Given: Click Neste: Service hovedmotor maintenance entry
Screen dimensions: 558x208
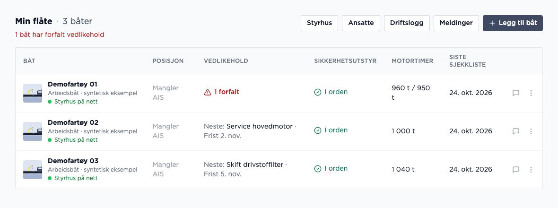Looking at the screenshot, I should click(x=250, y=131).
